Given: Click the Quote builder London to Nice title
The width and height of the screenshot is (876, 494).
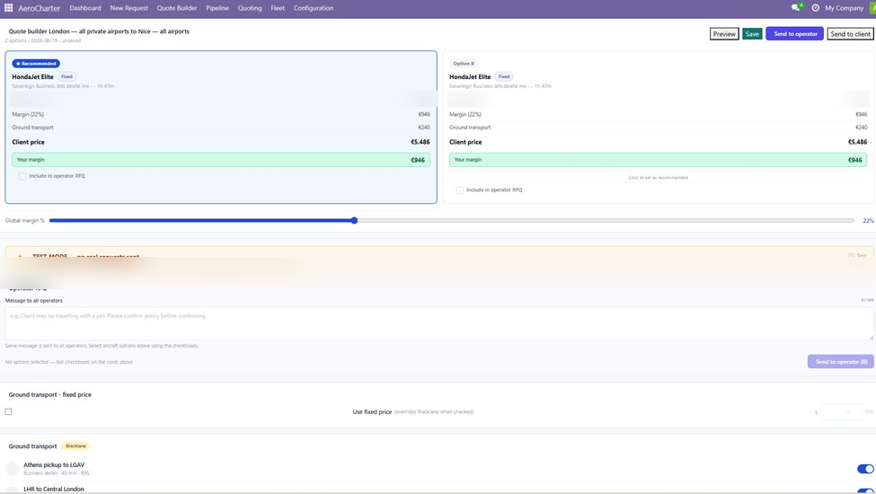Looking at the screenshot, I should pos(99,31).
